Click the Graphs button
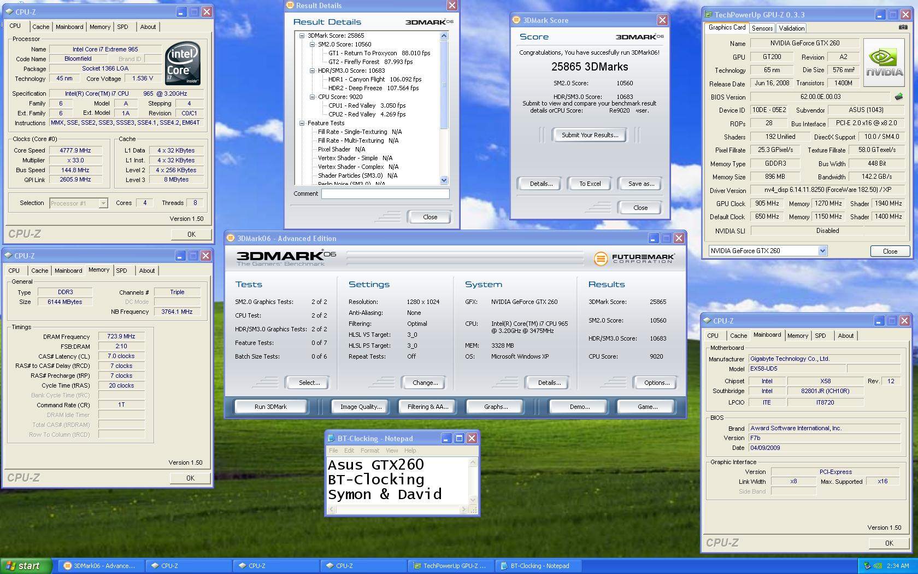The image size is (918, 574). pos(496,407)
